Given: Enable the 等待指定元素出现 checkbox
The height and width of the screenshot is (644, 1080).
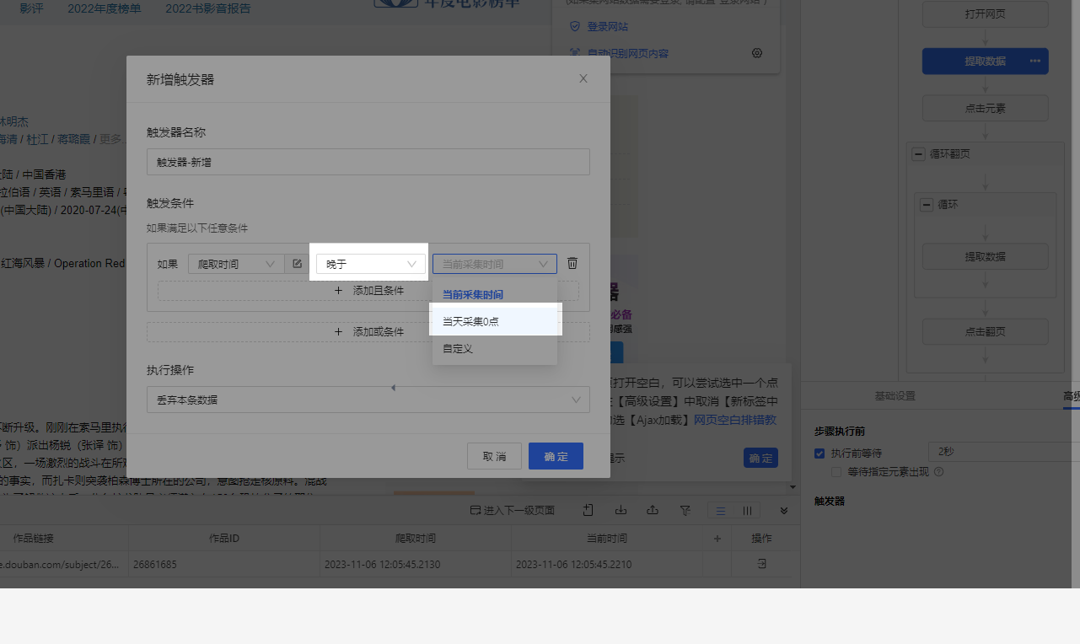Looking at the screenshot, I should tap(836, 472).
